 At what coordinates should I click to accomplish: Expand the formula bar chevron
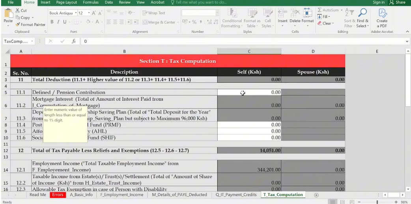pos(407,41)
